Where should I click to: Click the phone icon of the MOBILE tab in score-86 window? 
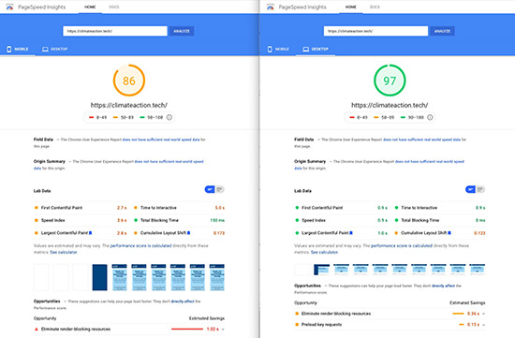pyautogui.click(x=9, y=49)
